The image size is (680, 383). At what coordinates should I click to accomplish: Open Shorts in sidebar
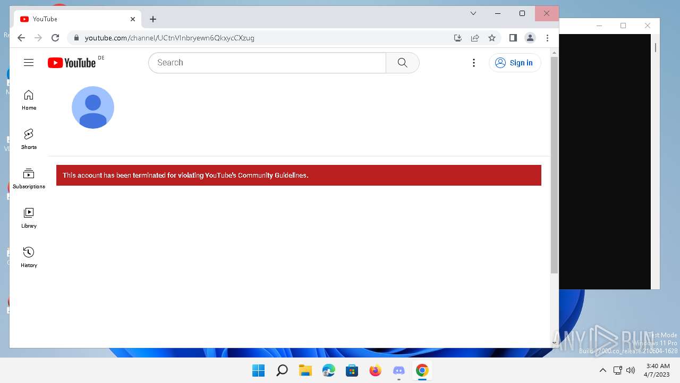tap(29, 139)
